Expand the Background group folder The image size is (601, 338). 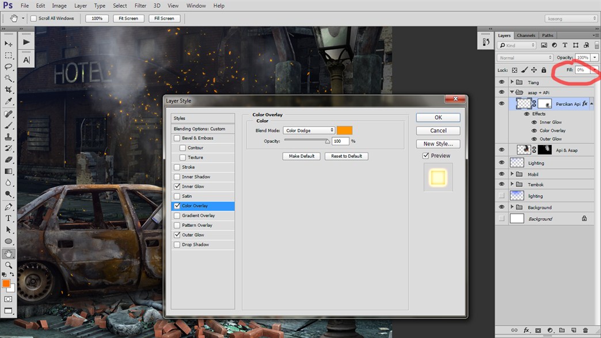click(512, 207)
